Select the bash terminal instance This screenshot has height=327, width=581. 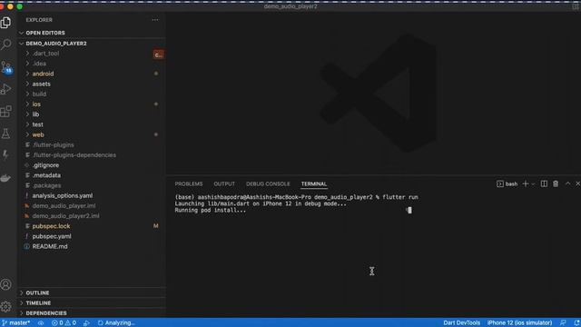(507, 183)
